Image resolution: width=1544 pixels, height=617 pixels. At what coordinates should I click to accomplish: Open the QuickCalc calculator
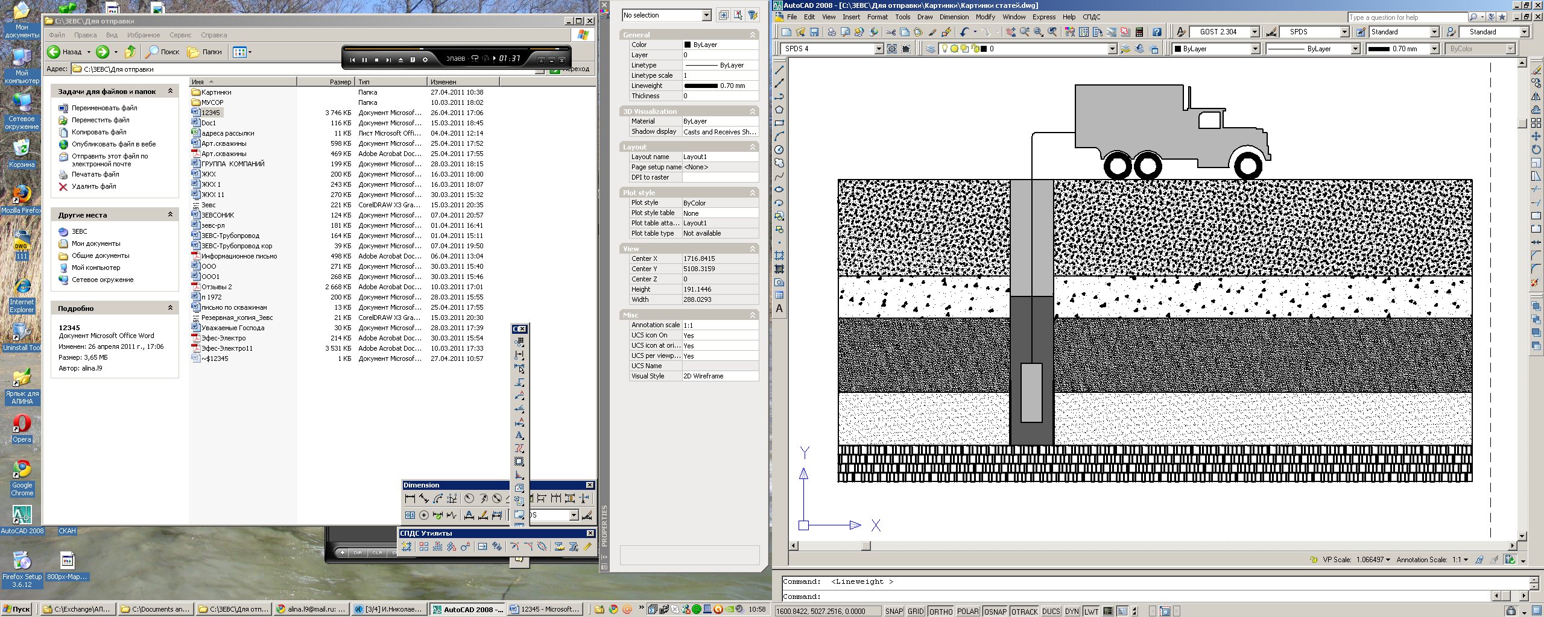point(1139,32)
